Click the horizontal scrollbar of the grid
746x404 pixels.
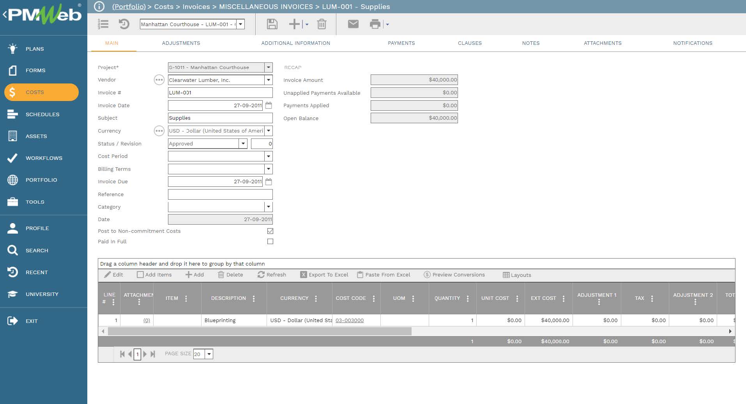point(260,331)
